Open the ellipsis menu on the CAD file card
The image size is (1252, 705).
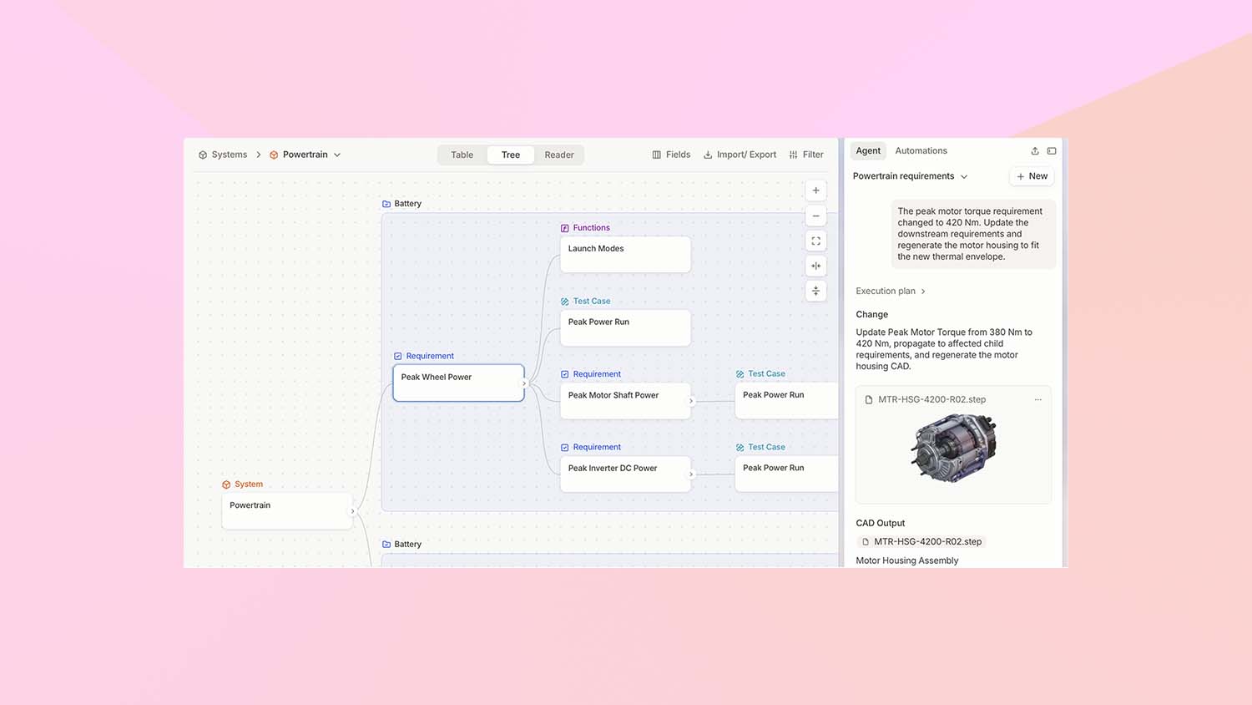pyautogui.click(x=1038, y=399)
